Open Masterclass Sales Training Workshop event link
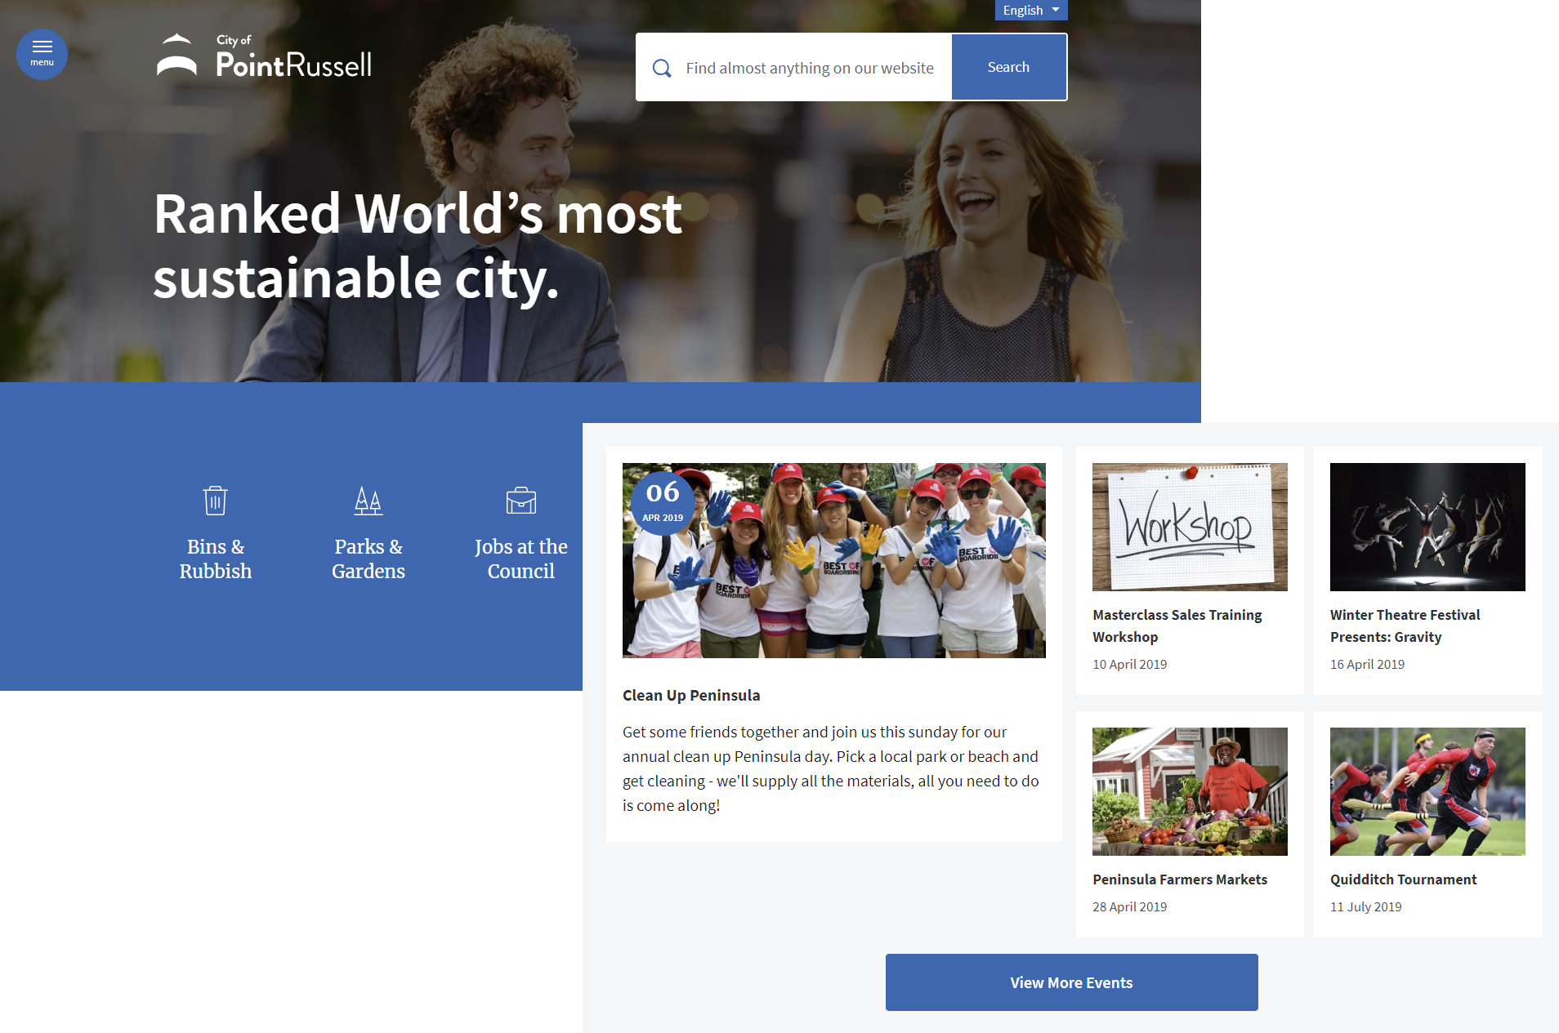The width and height of the screenshot is (1559, 1033). [1177, 626]
